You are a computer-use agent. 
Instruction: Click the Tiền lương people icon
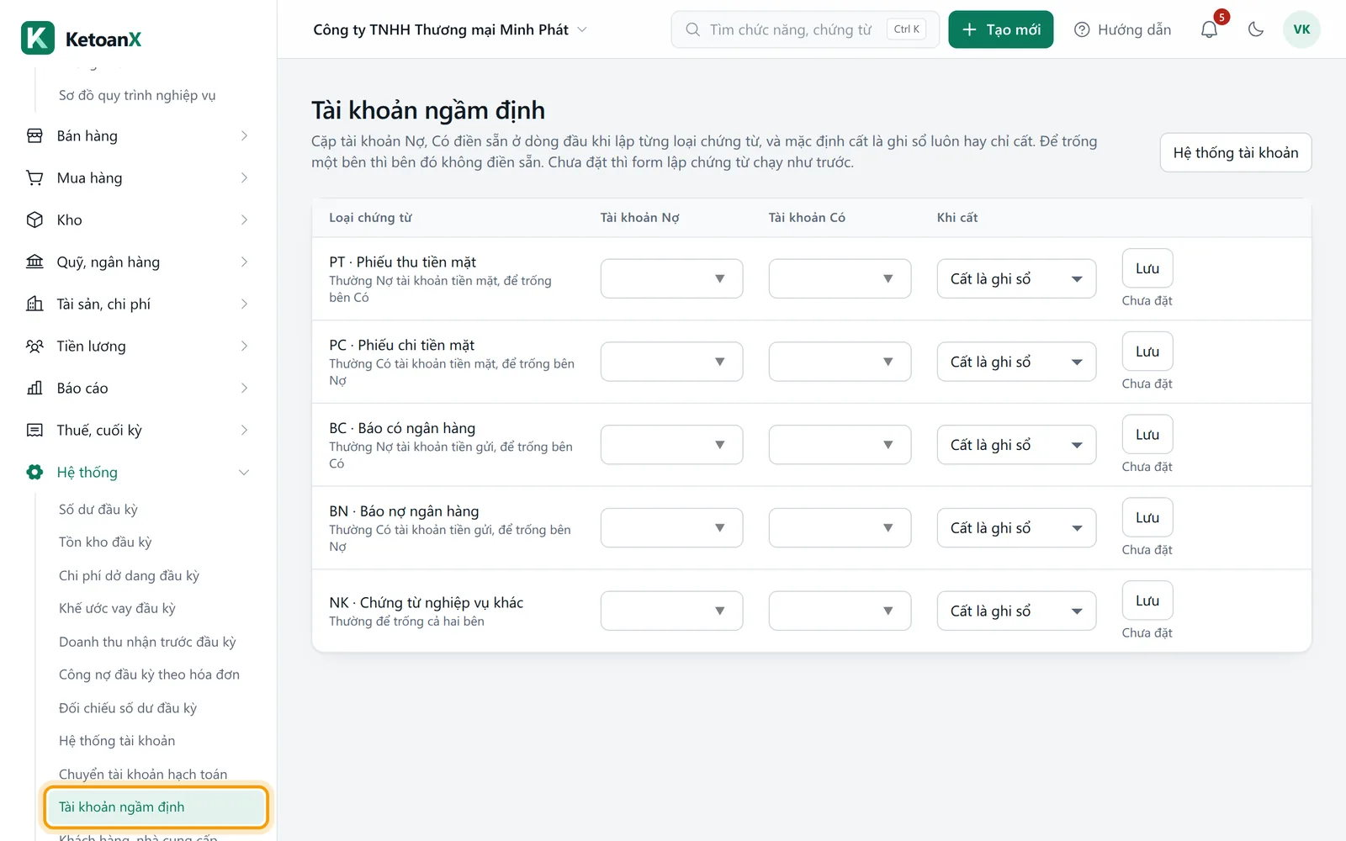click(x=34, y=346)
